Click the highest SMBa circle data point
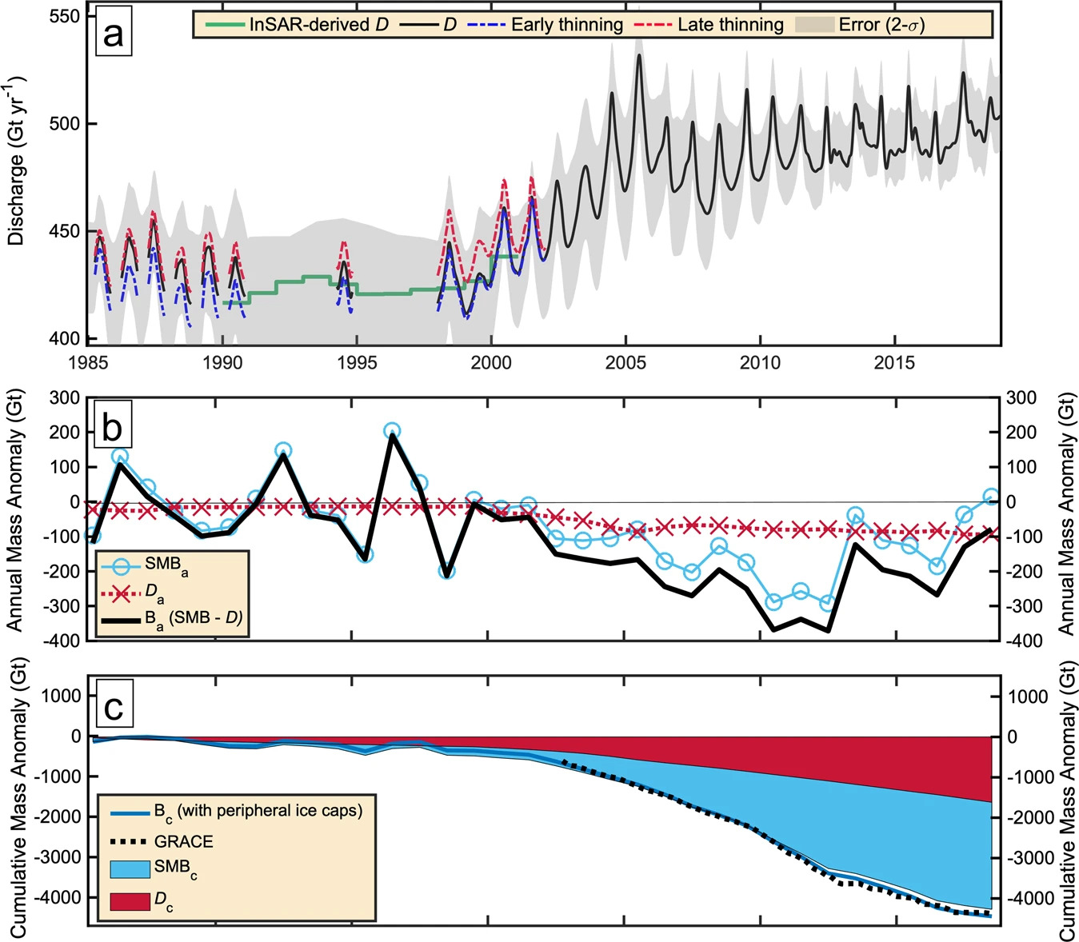Screen dimensions: 1079x942 (x=392, y=432)
